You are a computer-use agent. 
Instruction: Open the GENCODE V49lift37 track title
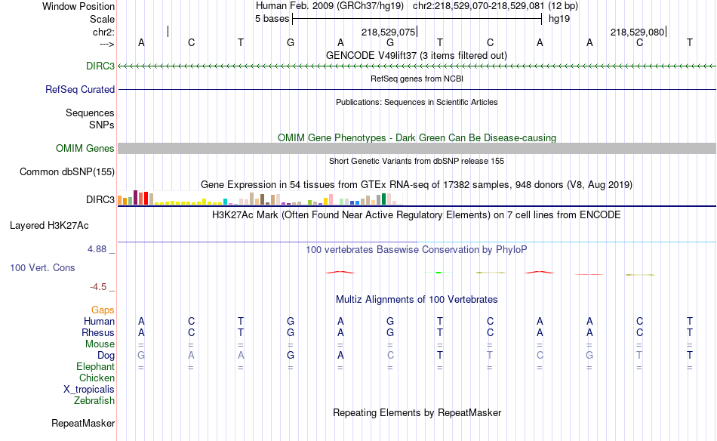[417, 55]
